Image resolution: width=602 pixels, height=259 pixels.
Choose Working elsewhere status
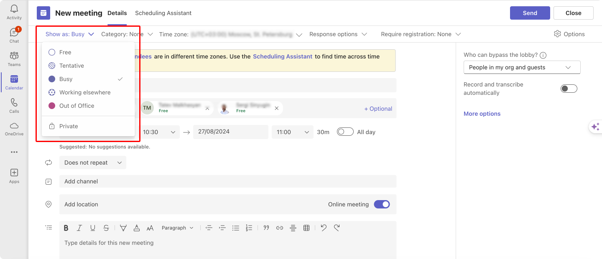point(88,92)
